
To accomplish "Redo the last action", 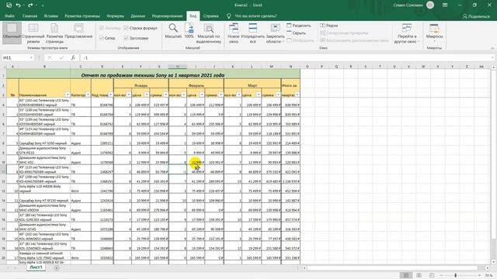I will click(30, 5).
